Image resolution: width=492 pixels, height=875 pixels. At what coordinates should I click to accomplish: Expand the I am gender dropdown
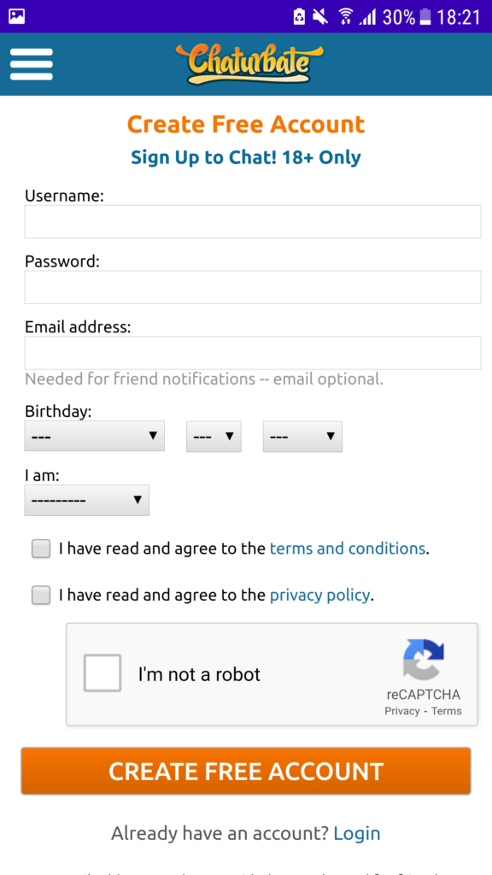pyautogui.click(x=87, y=500)
